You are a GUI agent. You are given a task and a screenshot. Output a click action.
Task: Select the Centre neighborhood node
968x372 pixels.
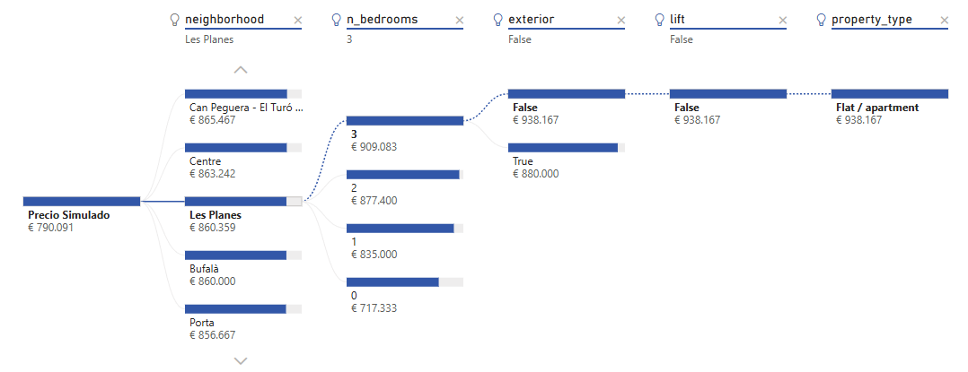pyautogui.click(x=236, y=148)
